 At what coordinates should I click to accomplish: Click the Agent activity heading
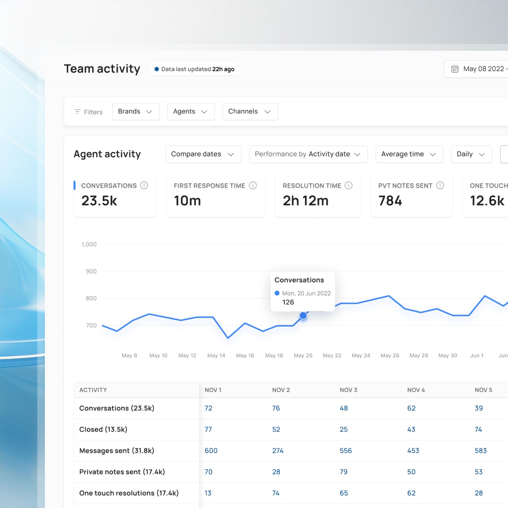pyautogui.click(x=107, y=154)
